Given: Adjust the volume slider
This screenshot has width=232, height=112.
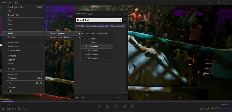Looking at the screenshot, I should tap(225, 108).
